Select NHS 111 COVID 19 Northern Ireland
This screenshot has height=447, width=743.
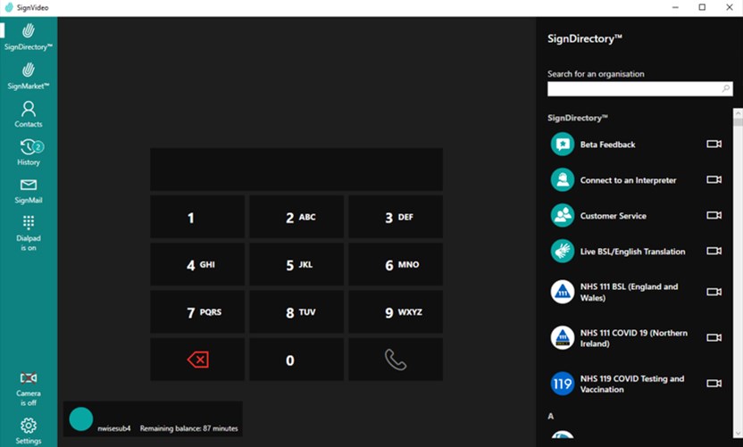636,337
